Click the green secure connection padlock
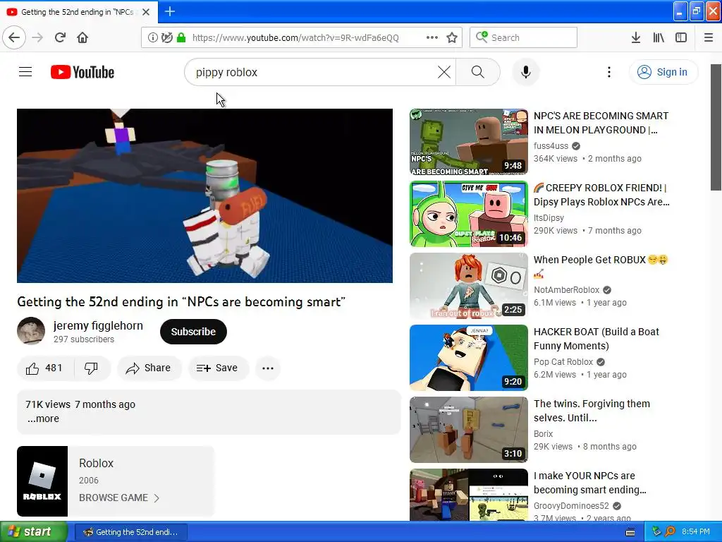Screen dimensions: 722x542 (181, 37)
